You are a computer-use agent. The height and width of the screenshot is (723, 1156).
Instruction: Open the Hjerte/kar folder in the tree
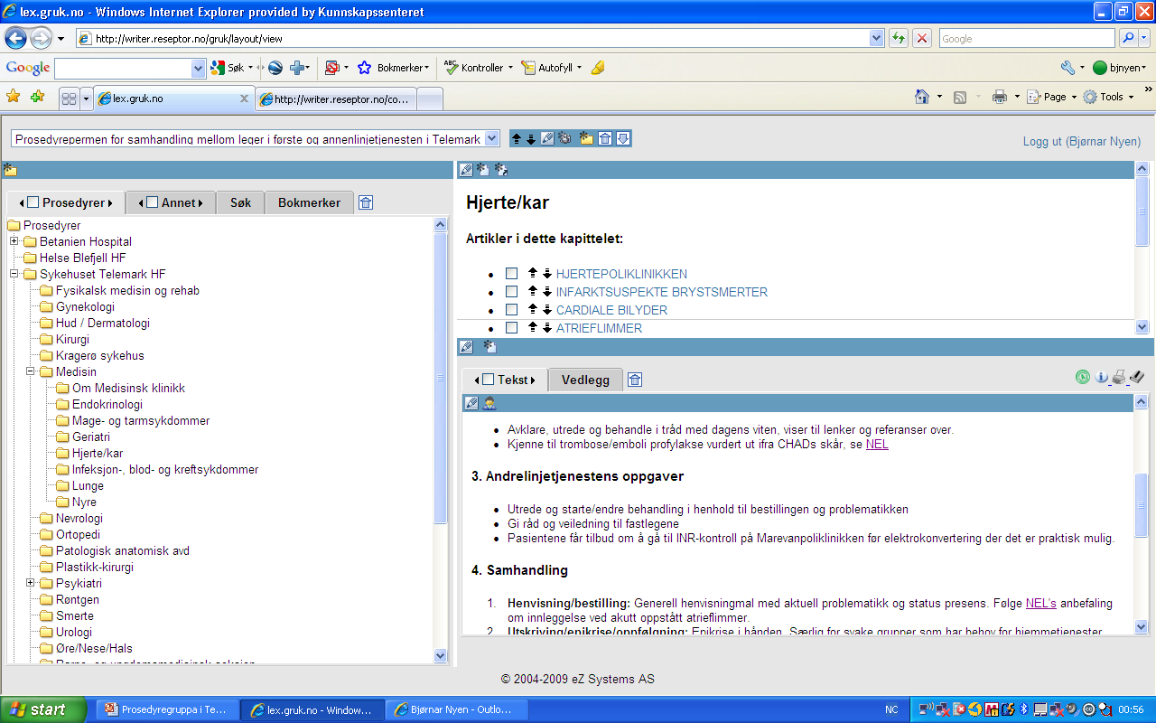click(x=98, y=453)
